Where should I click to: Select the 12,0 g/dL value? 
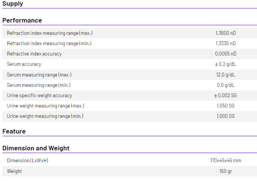tap(226, 75)
